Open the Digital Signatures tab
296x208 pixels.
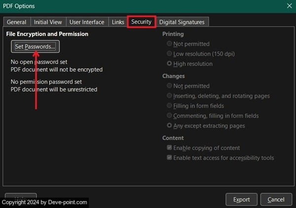182,22
